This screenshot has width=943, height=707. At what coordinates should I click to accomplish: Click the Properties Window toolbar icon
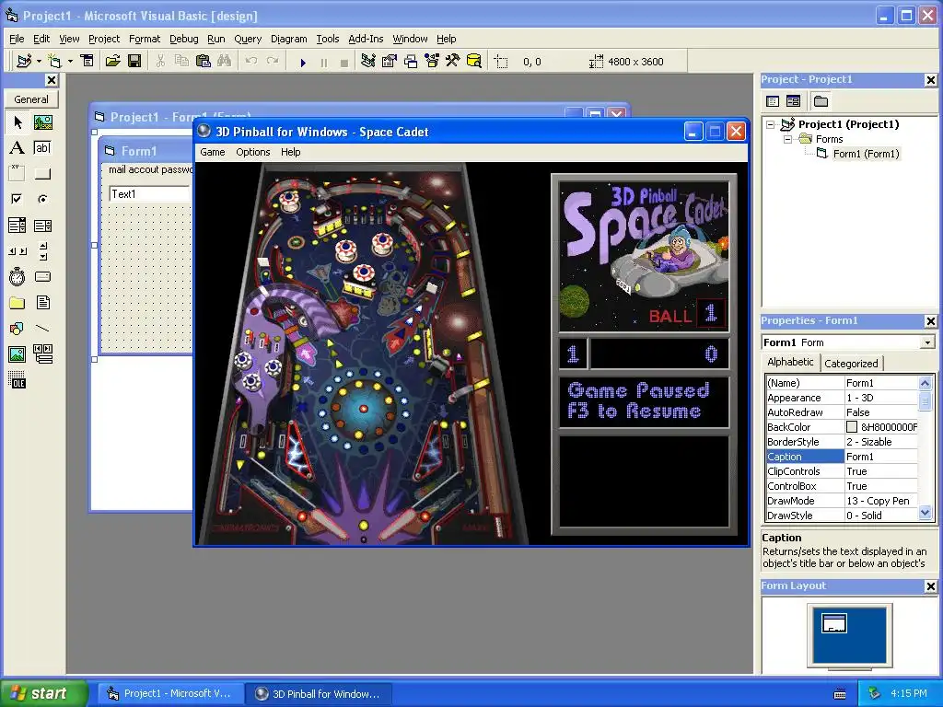(390, 61)
